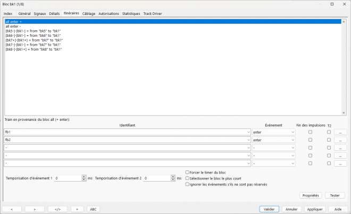Toggle T2 checkbox for fb1
Screen dimensions: 351x214
click(329, 132)
